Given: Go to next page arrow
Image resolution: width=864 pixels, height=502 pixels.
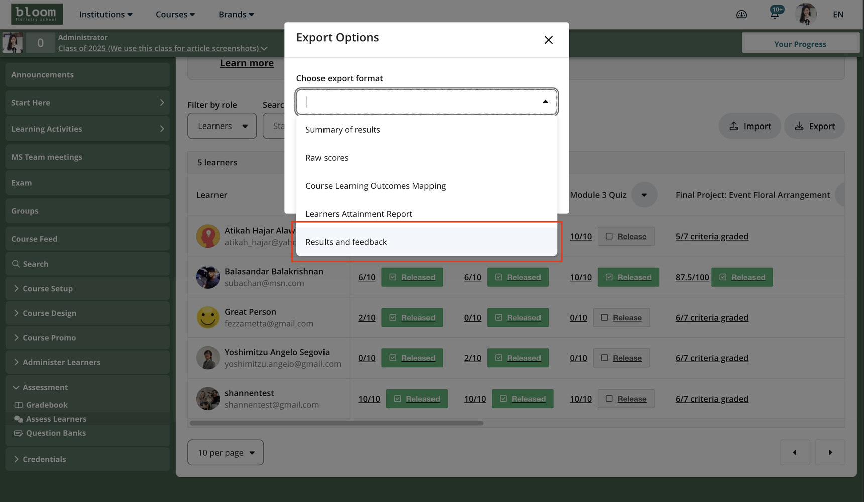Looking at the screenshot, I should [830, 452].
